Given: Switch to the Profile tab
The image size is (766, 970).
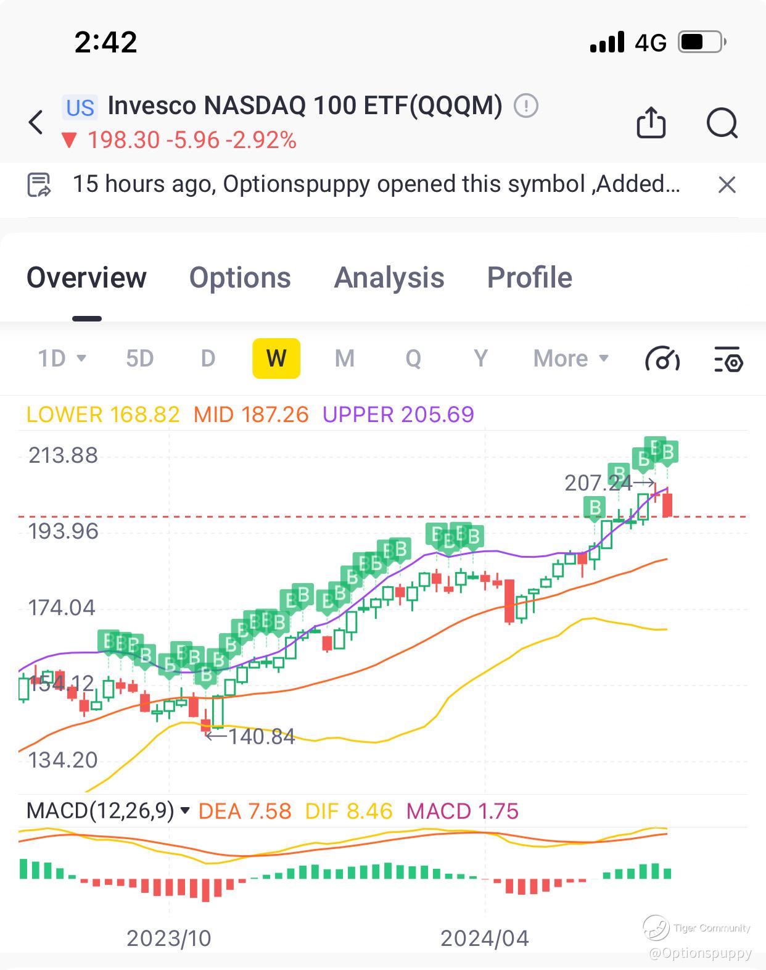Looking at the screenshot, I should point(530,278).
